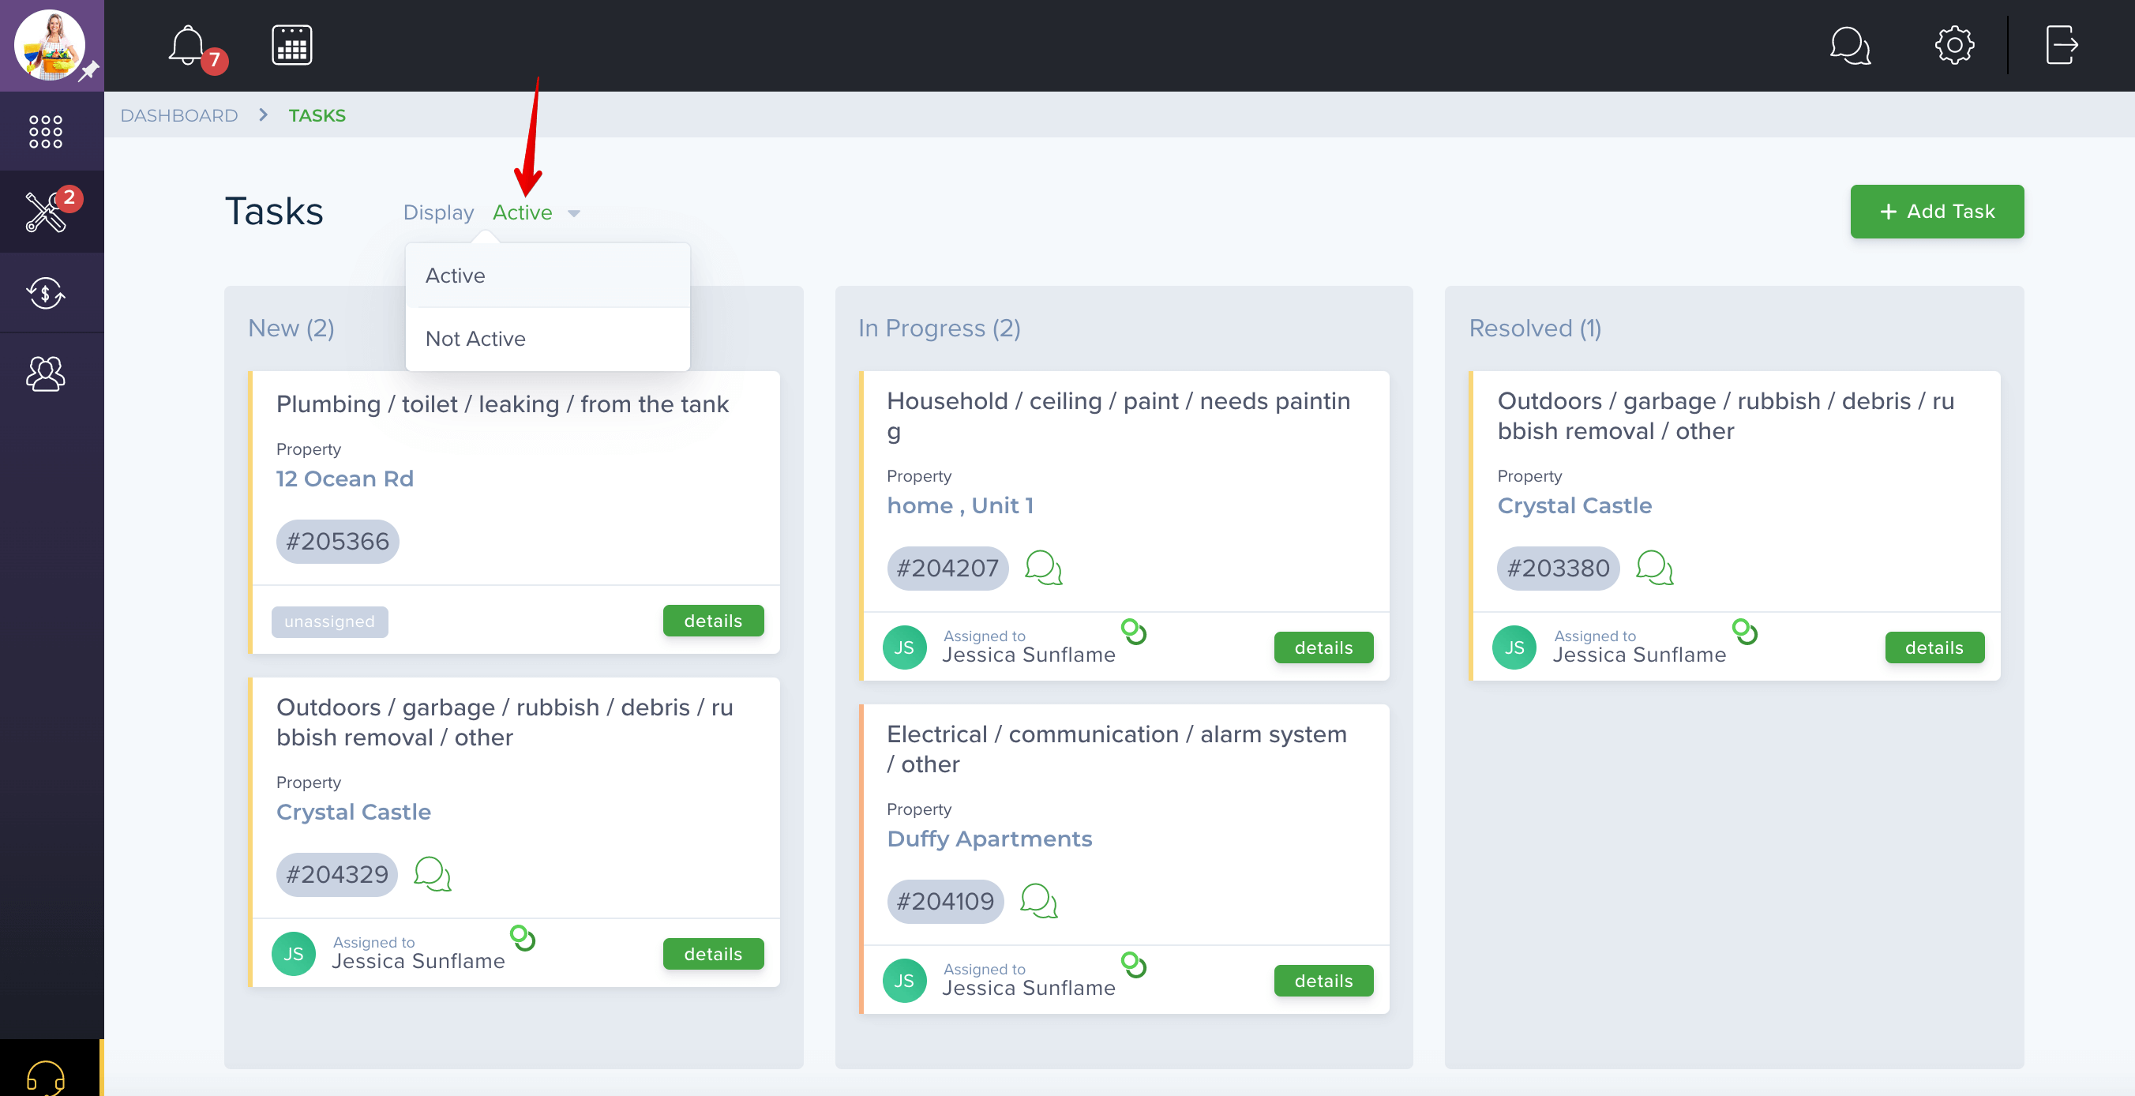The height and width of the screenshot is (1096, 2135).
Task: Open details for Electrical alarm task
Action: (x=1323, y=981)
